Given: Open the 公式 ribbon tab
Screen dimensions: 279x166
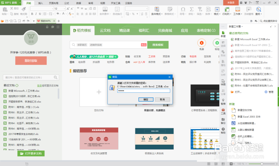Looking at the screenshot, I should [x=67, y=3].
